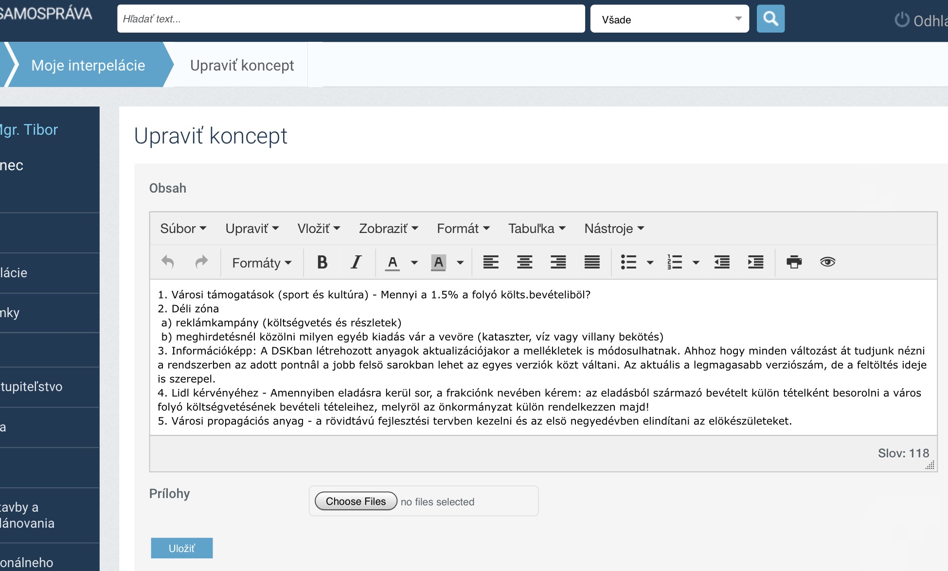Open the Formáty dropdown

pyautogui.click(x=262, y=263)
